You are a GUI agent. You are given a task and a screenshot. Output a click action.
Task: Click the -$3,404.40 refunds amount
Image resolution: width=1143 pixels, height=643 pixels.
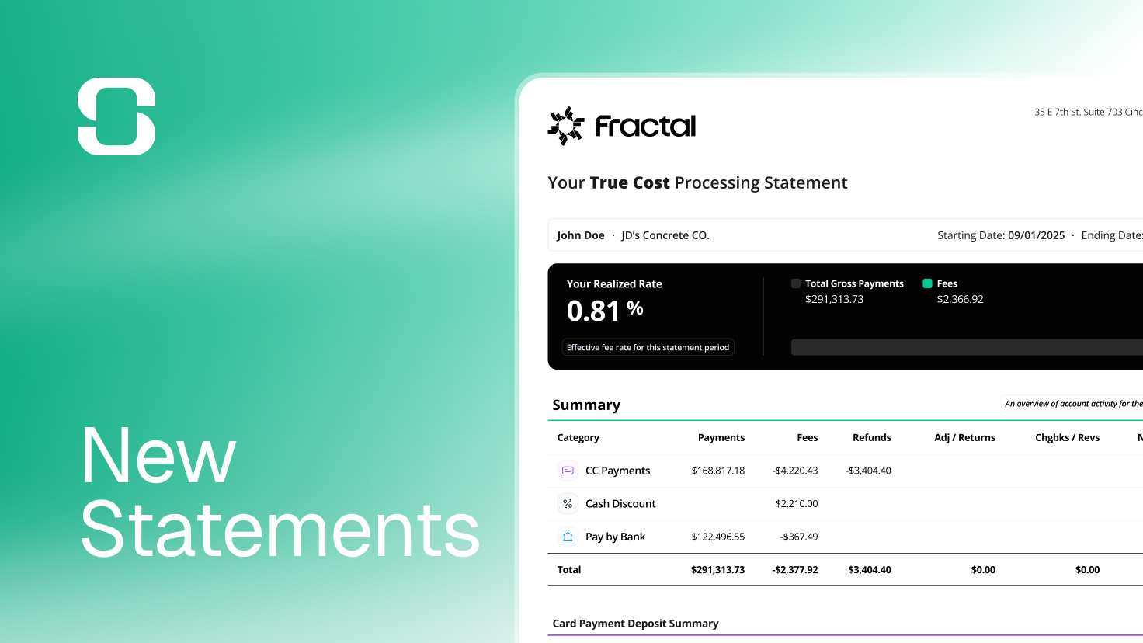pyautogui.click(x=868, y=471)
